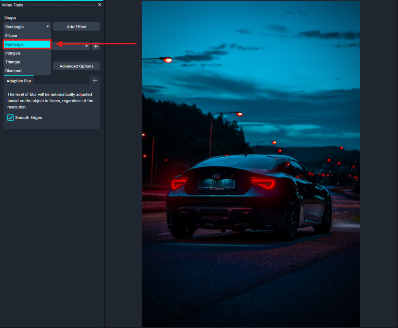Click plus icon beside the effect dropdown
Image resolution: width=398 pixels, height=328 pixels.
[x=96, y=46]
